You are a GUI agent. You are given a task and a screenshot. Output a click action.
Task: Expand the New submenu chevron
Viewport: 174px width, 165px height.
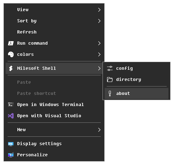(99, 130)
